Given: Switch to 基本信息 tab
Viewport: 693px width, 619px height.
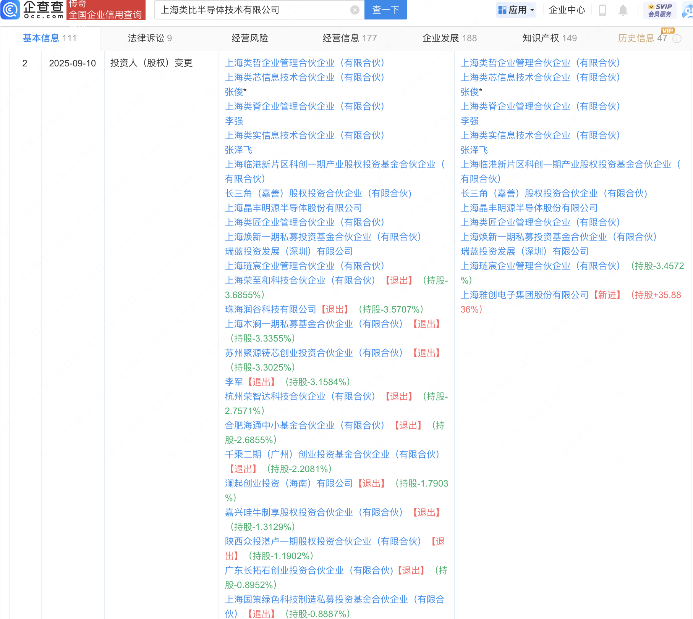Looking at the screenshot, I should (x=50, y=38).
